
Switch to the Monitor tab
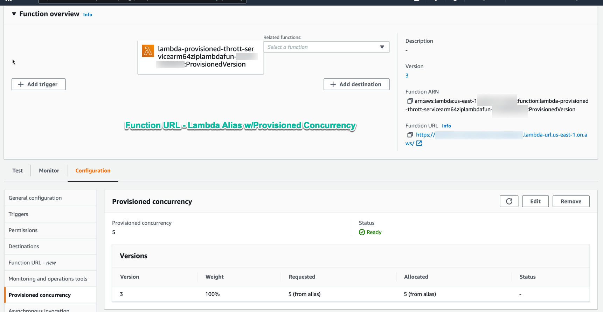tap(49, 171)
